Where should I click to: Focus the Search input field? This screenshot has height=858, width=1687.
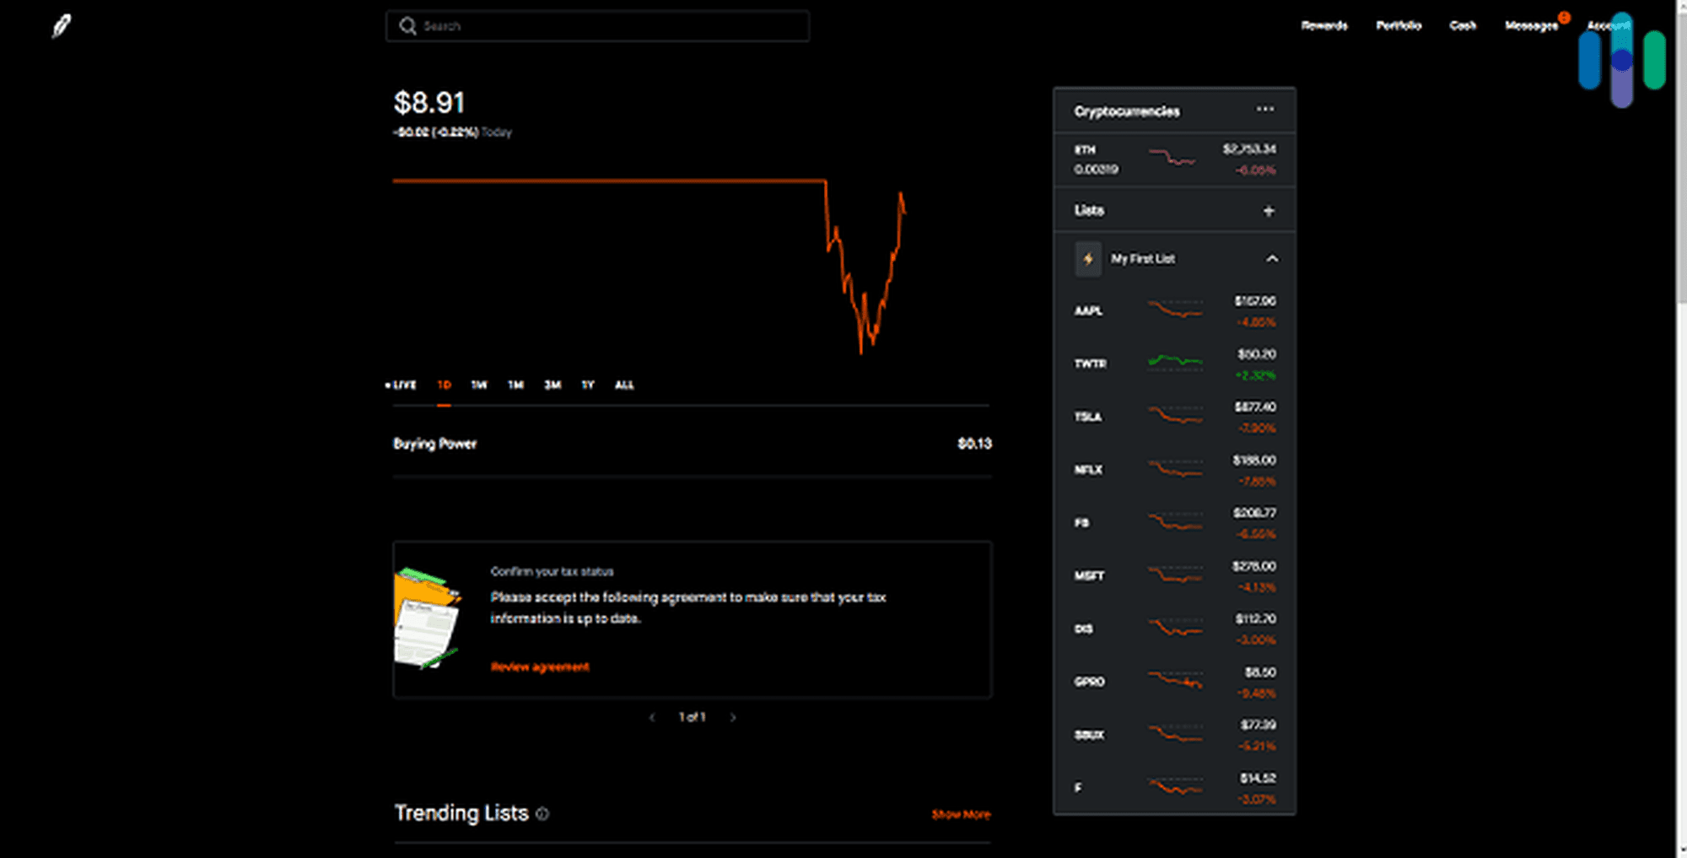coord(598,26)
